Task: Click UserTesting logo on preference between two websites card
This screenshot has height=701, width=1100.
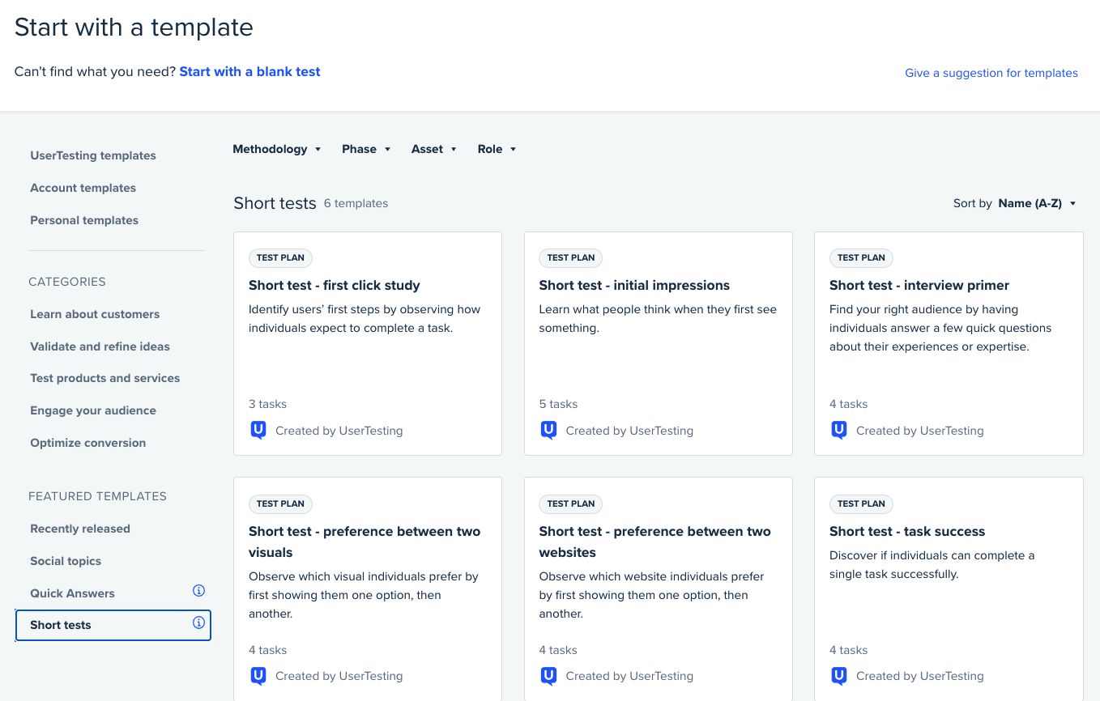Action: coord(548,676)
